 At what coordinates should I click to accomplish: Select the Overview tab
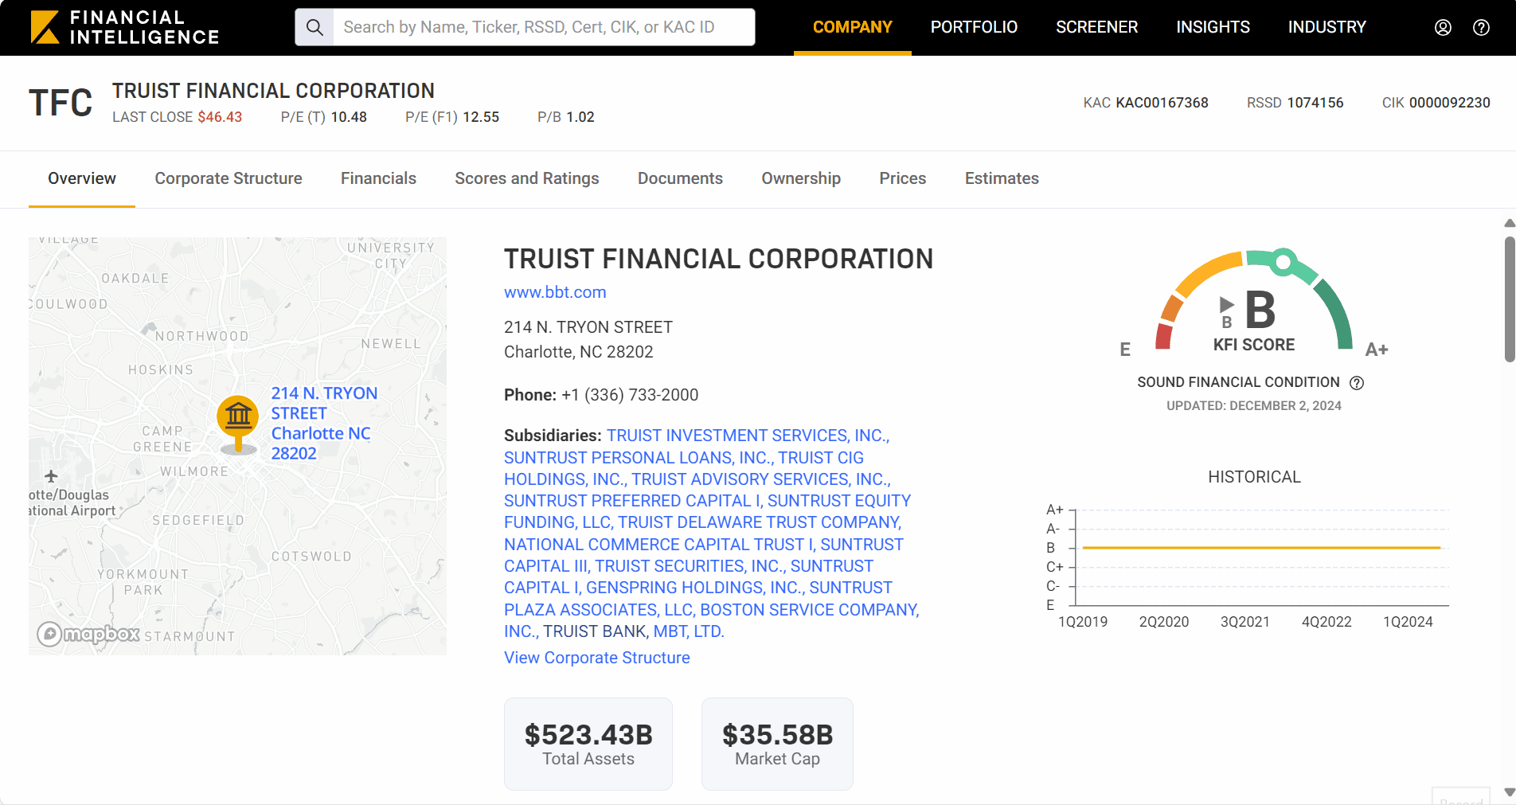[82, 178]
